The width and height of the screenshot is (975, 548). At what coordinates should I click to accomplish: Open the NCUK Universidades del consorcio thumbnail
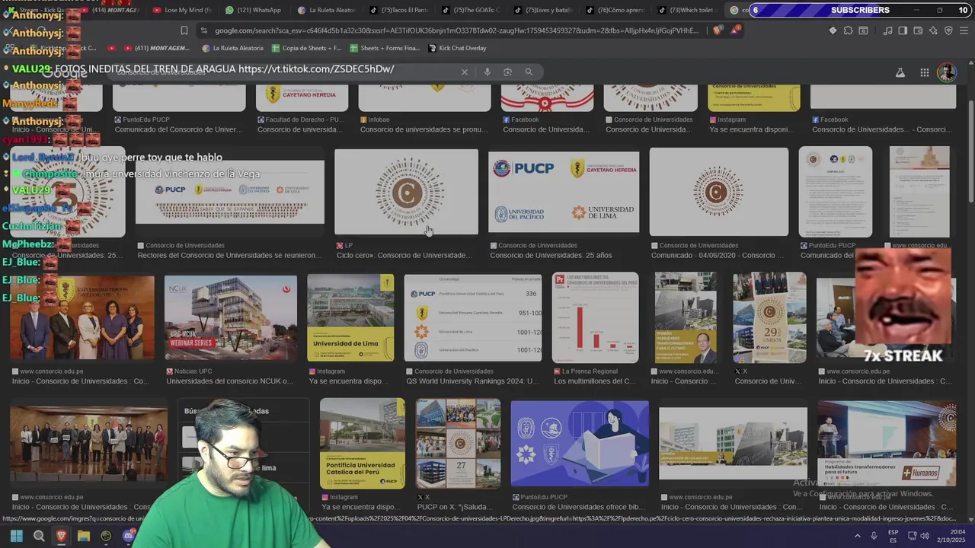[x=231, y=317]
